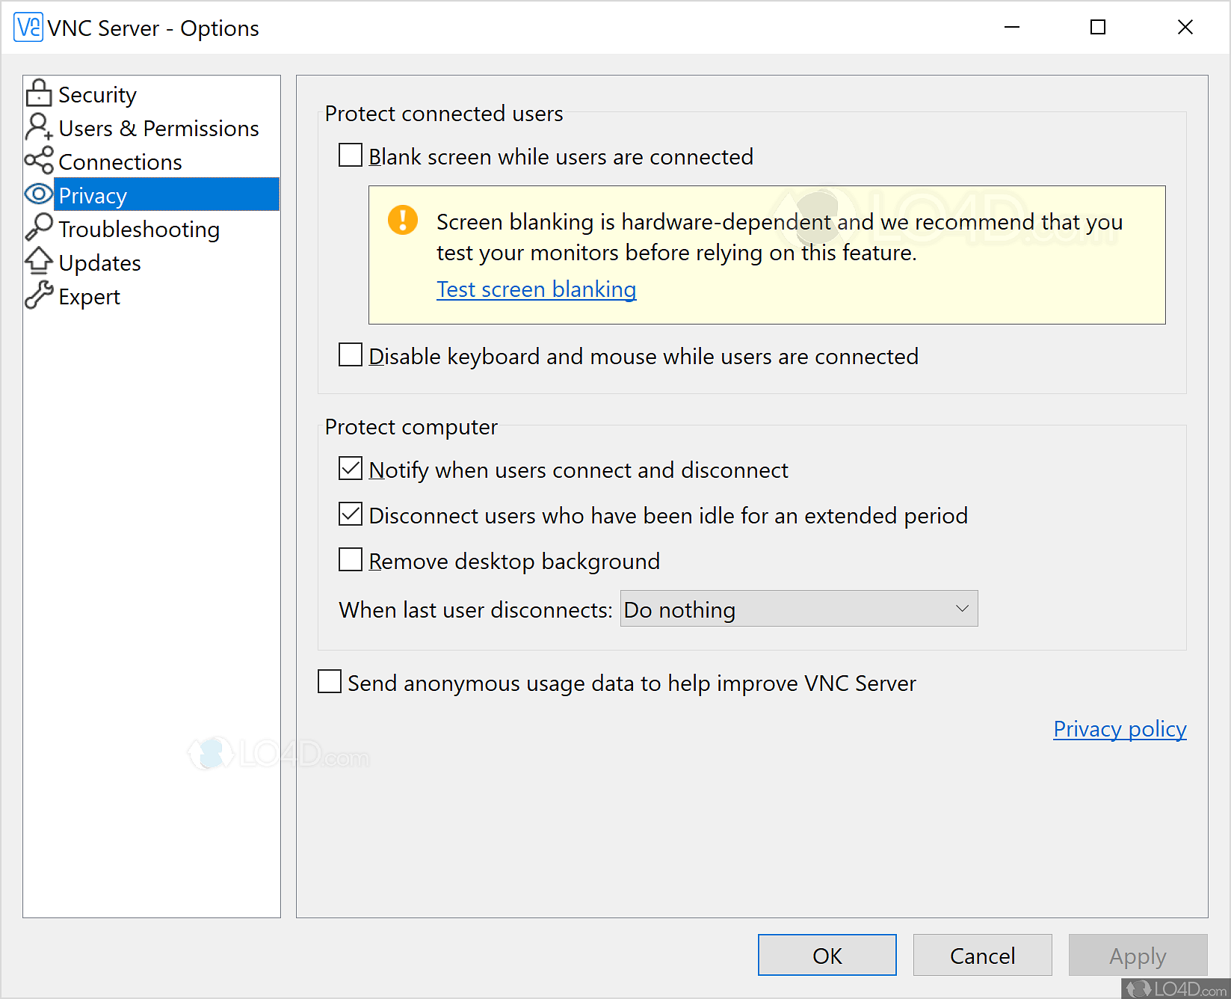Image resolution: width=1231 pixels, height=999 pixels.
Task: Check Send anonymous usage data option
Action: (x=330, y=682)
